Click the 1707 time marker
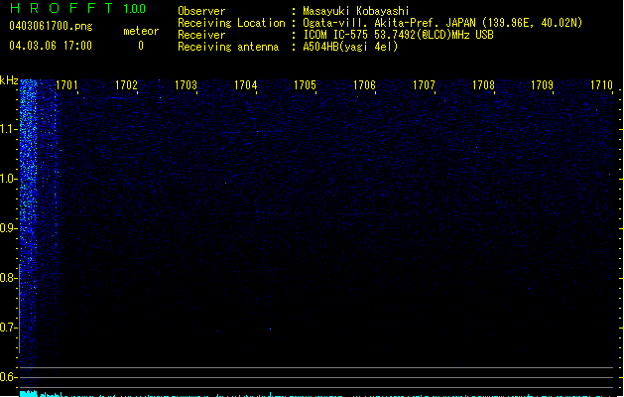Screen dimensions: 624x397 click(424, 85)
